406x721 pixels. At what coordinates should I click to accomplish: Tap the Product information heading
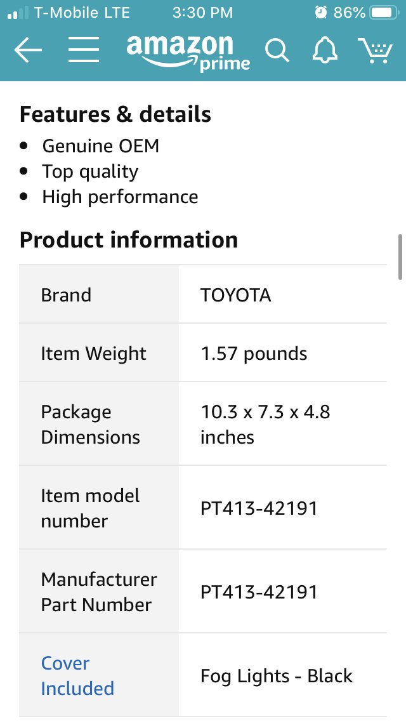[129, 239]
